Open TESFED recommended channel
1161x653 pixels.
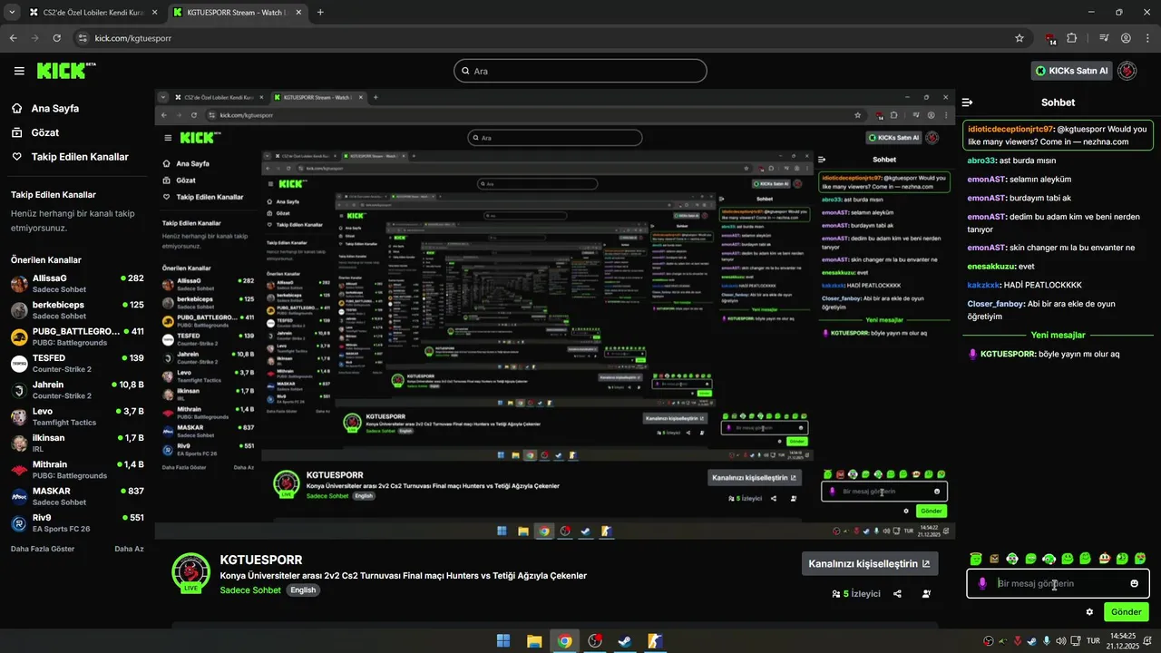click(77, 363)
